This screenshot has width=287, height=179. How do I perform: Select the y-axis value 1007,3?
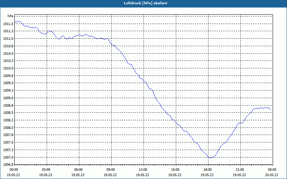8,150
